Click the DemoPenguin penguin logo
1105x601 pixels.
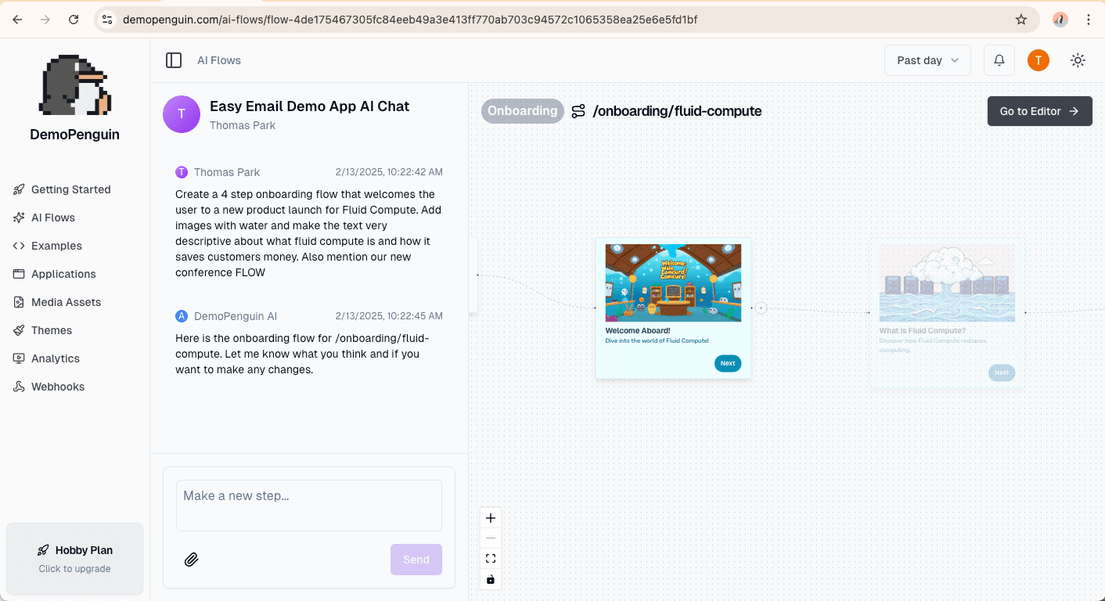pyautogui.click(x=75, y=86)
